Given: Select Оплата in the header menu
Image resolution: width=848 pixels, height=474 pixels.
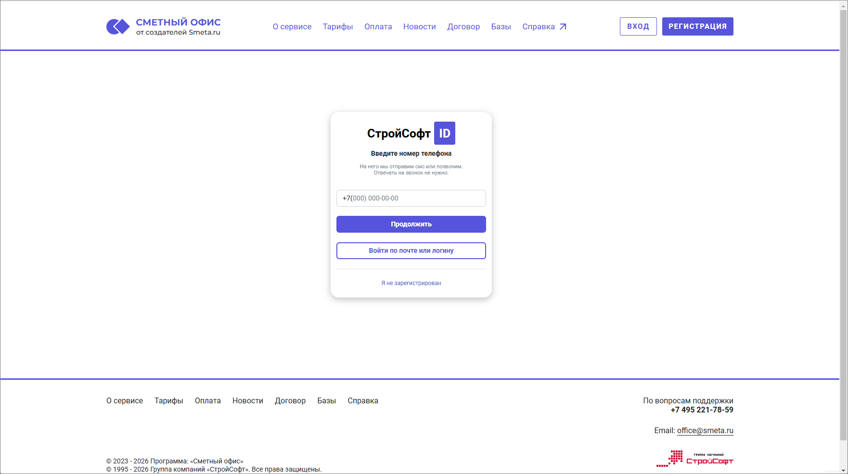Looking at the screenshot, I should [x=378, y=26].
